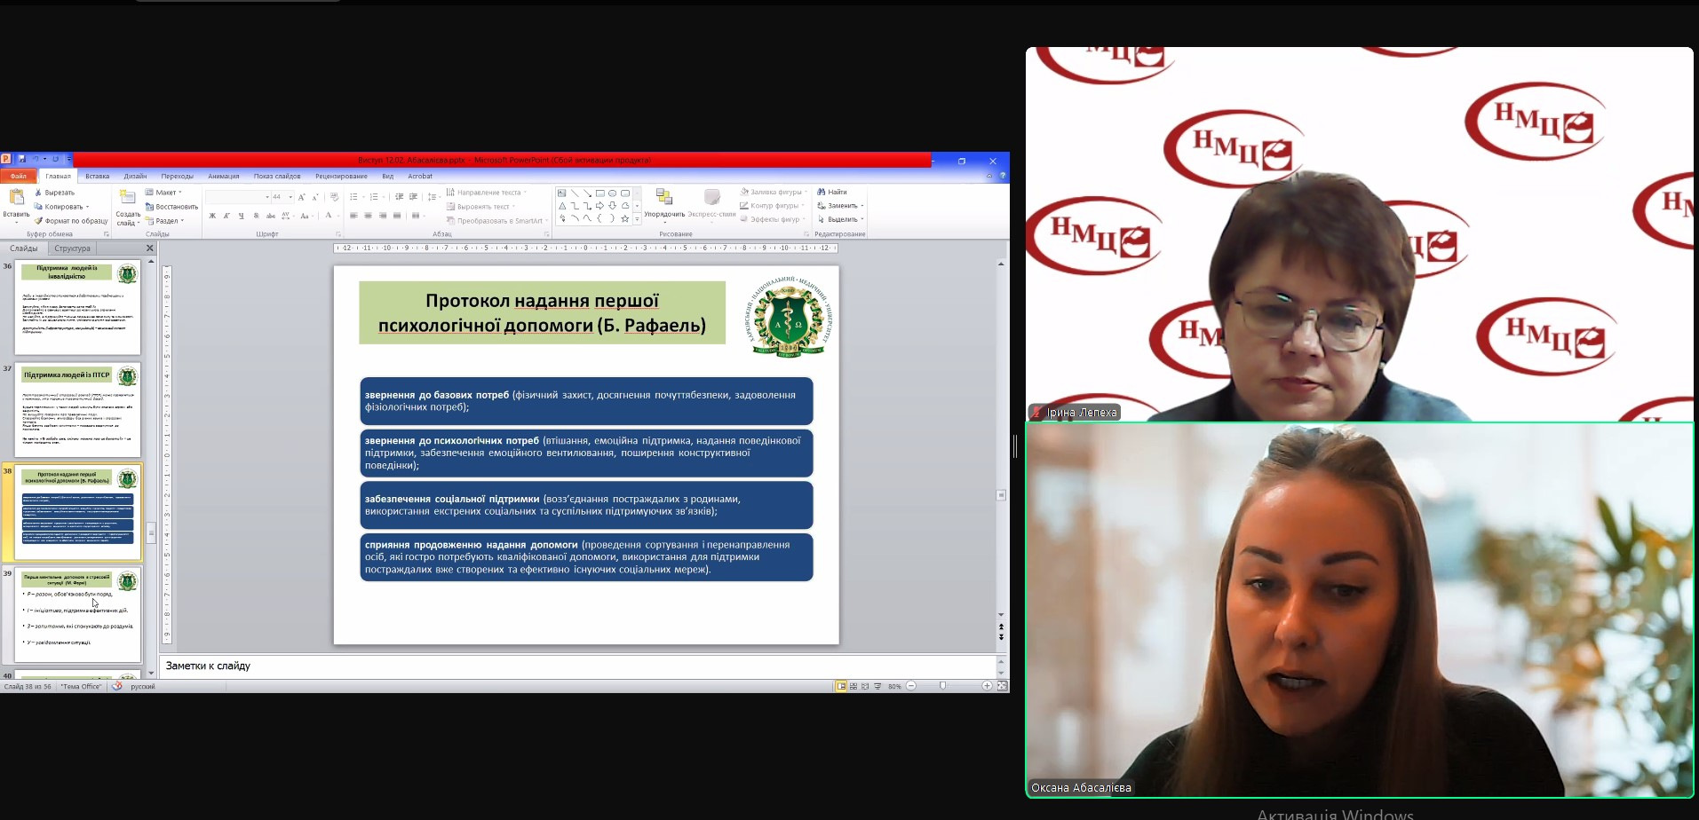
Task: Open the Вставка ribbon tab
Action: (98, 177)
